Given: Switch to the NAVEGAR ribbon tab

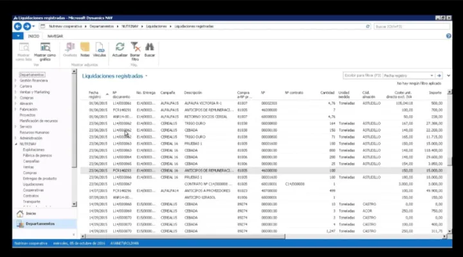Looking at the screenshot, I should (x=55, y=37).
